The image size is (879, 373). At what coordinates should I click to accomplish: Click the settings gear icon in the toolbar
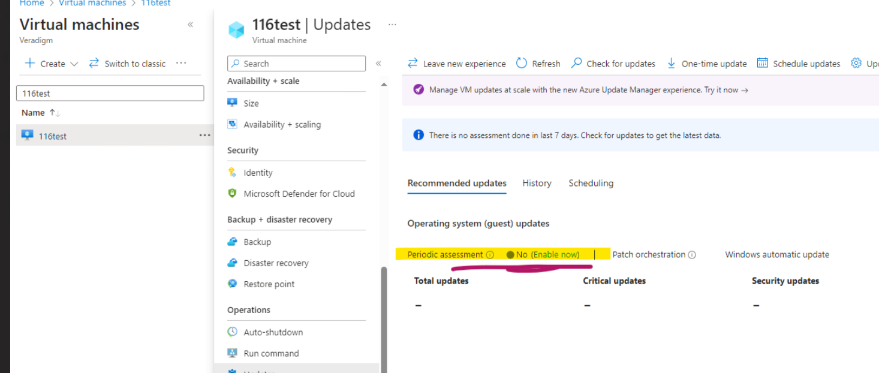pos(856,63)
